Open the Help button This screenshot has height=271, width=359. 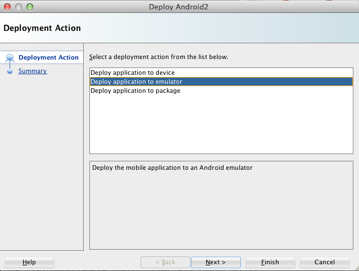(29, 262)
